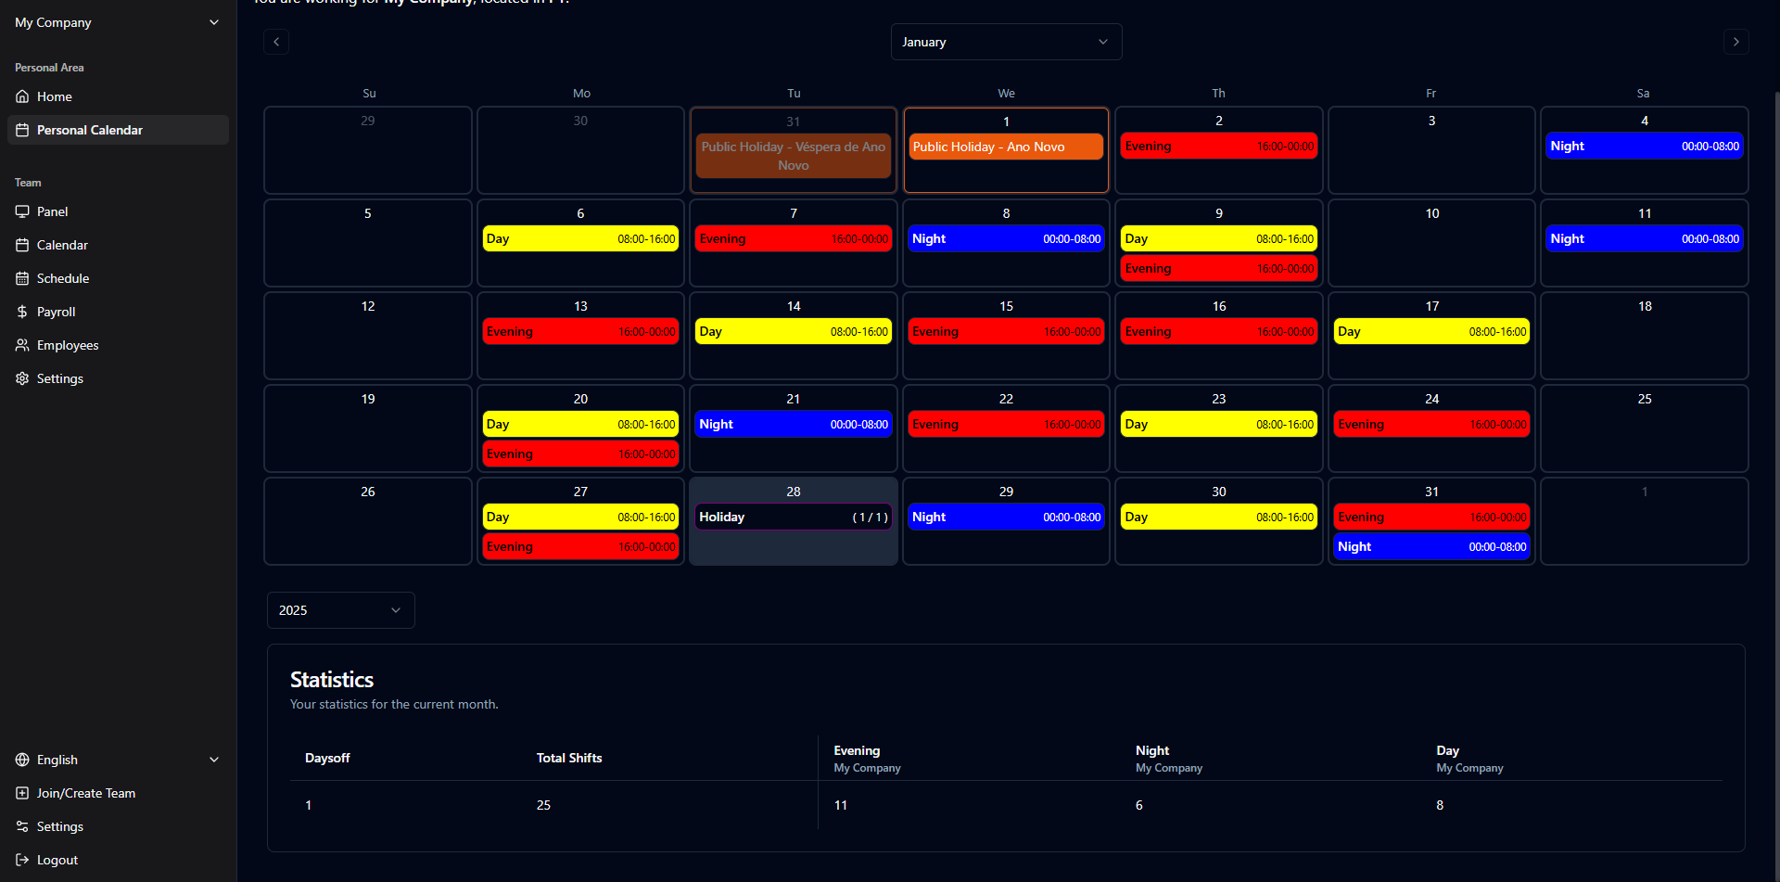Go to previous month arrow

coord(276,42)
